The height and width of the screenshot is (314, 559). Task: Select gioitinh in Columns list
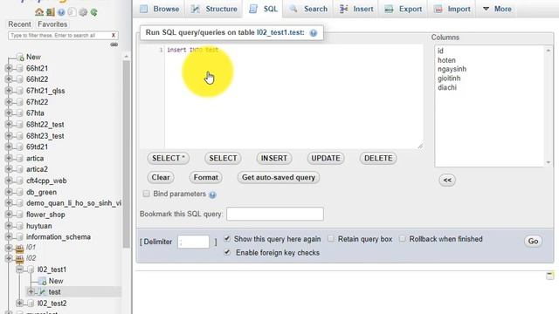coord(449,78)
